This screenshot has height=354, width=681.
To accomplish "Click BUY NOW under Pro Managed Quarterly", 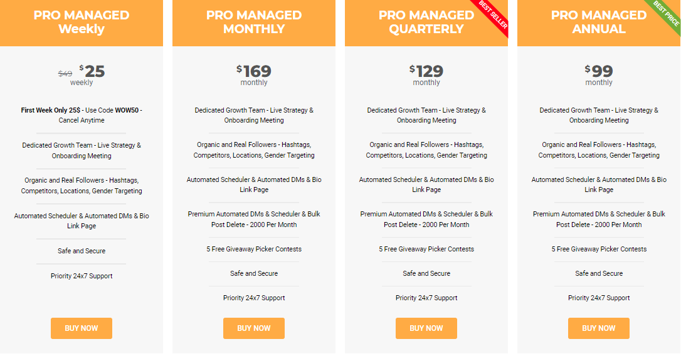I will coord(426,328).
